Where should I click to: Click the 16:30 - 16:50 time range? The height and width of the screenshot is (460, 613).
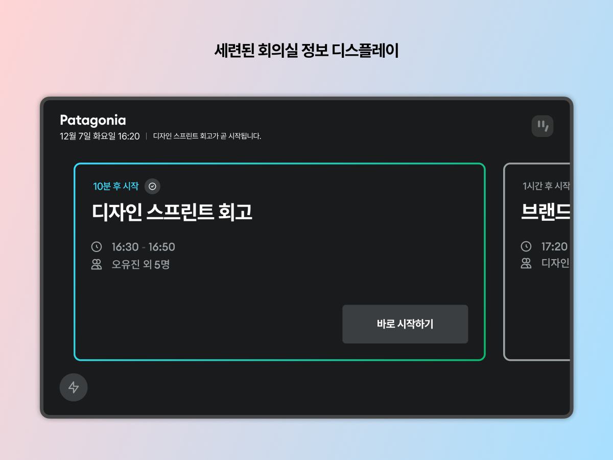(144, 247)
